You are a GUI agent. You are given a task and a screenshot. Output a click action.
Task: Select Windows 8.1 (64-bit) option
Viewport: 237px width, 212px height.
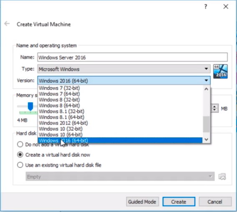pos(120,117)
